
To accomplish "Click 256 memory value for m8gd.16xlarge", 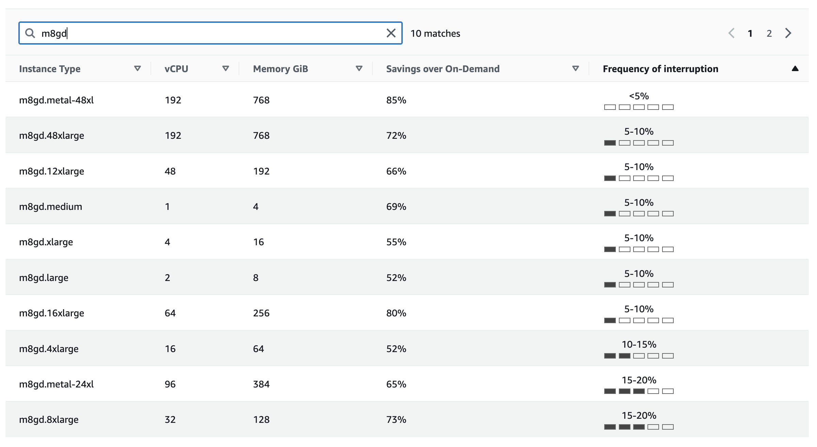I will [261, 313].
